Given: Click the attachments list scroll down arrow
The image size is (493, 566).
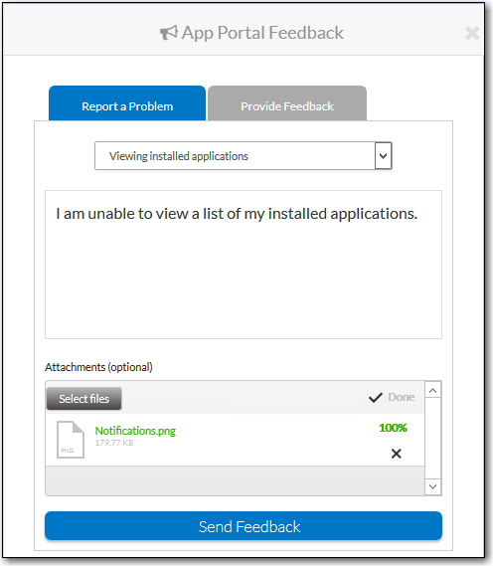Looking at the screenshot, I should tap(432, 487).
